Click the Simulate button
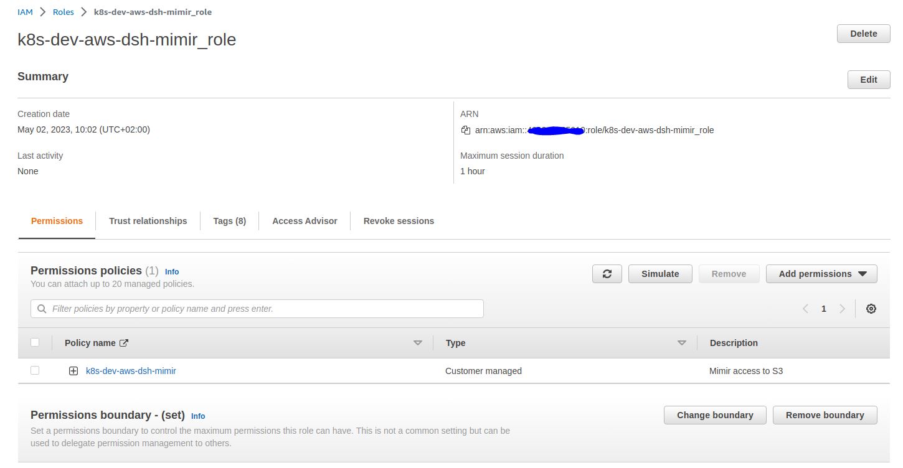 click(x=660, y=273)
